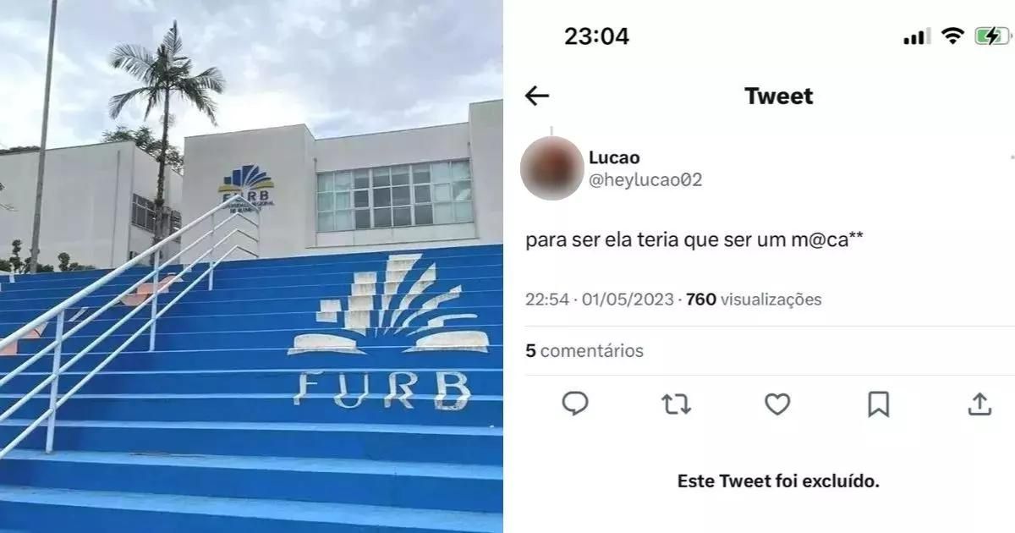The width and height of the screenshot is (1015, 533).
Task: Open the share upload icon
Action: pos(979,404)
